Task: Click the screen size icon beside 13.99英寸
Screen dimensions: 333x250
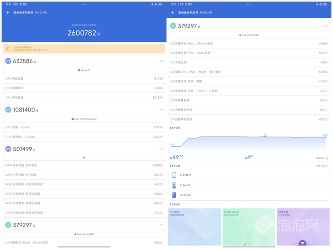Action: point(174,175)
